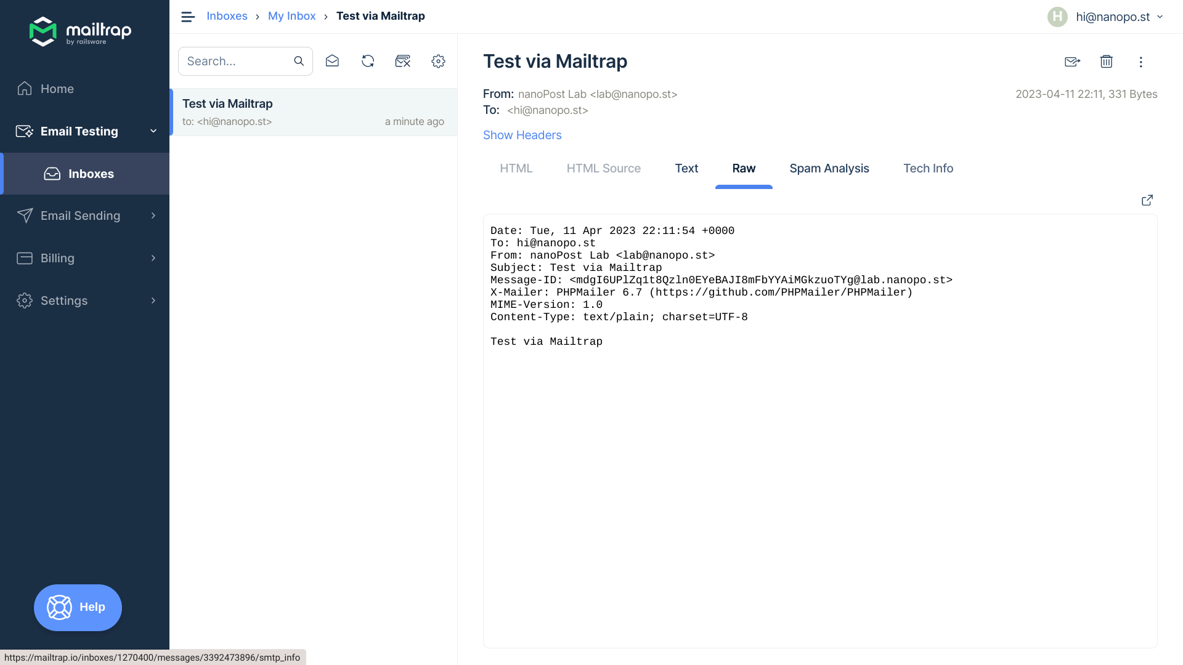Collapse the Email Testing section chevron
This screenshot has width=1183, height=665.
[153, 131]
